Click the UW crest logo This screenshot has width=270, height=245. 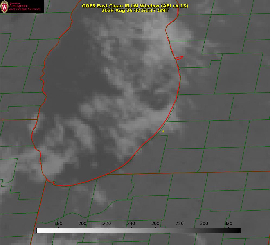(x=4, y=7)
